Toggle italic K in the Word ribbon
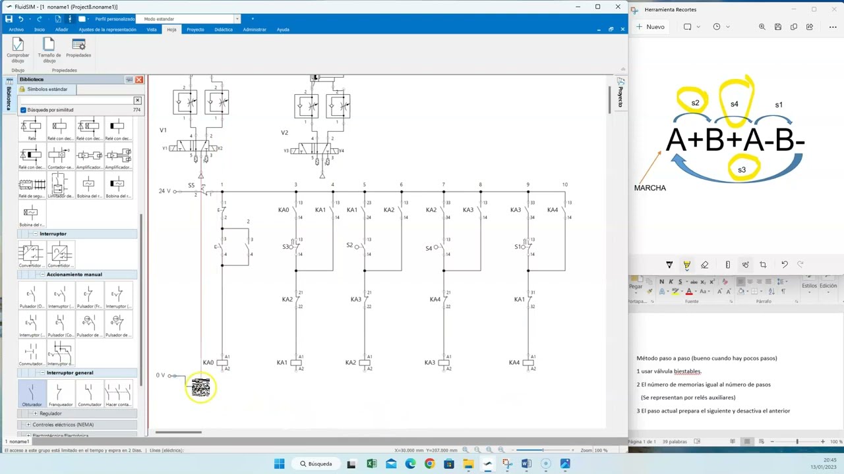Image resolution: width=844 pixels, height=474 pixels. click(670, 282)
